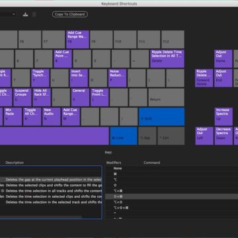
Task: Click the Description column header
Action: [15, 163]
